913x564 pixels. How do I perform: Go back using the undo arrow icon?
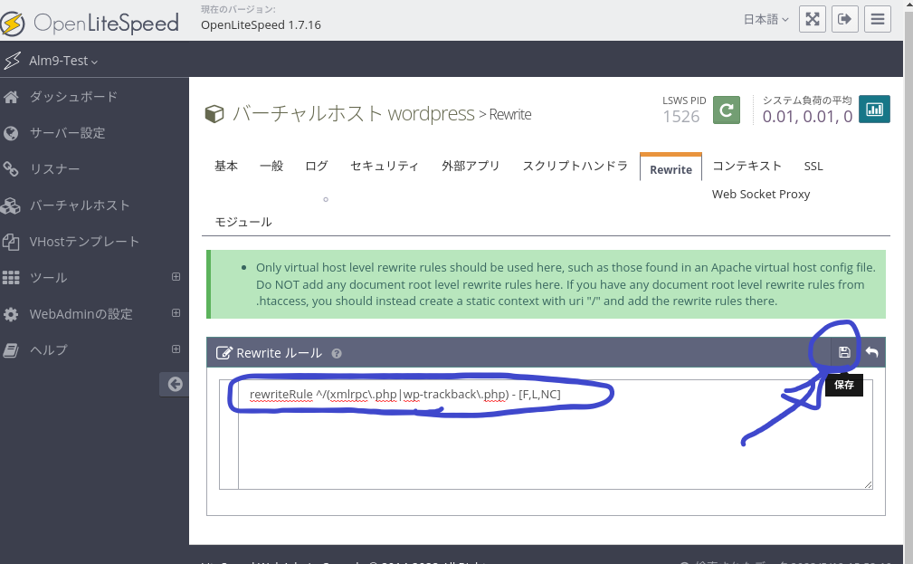tap(871, 352)
